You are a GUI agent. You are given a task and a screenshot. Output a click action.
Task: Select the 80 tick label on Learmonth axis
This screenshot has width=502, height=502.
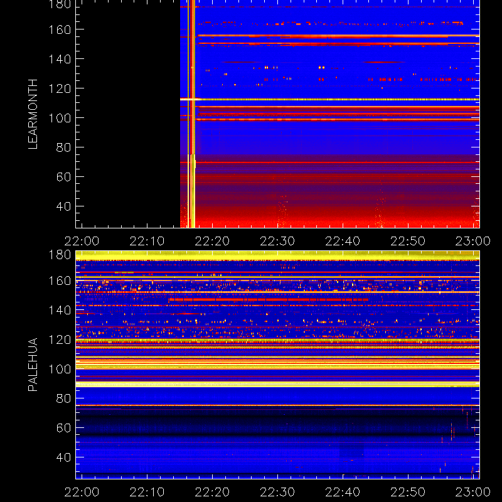63,147
